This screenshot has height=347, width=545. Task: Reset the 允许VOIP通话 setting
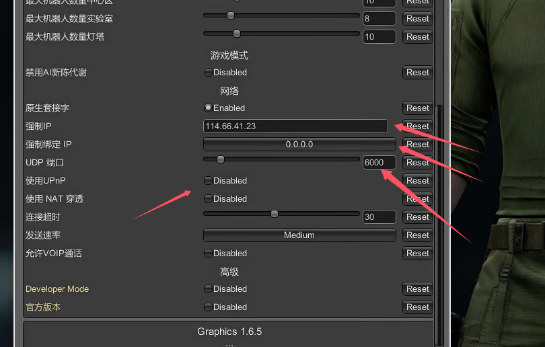(417, 254)
